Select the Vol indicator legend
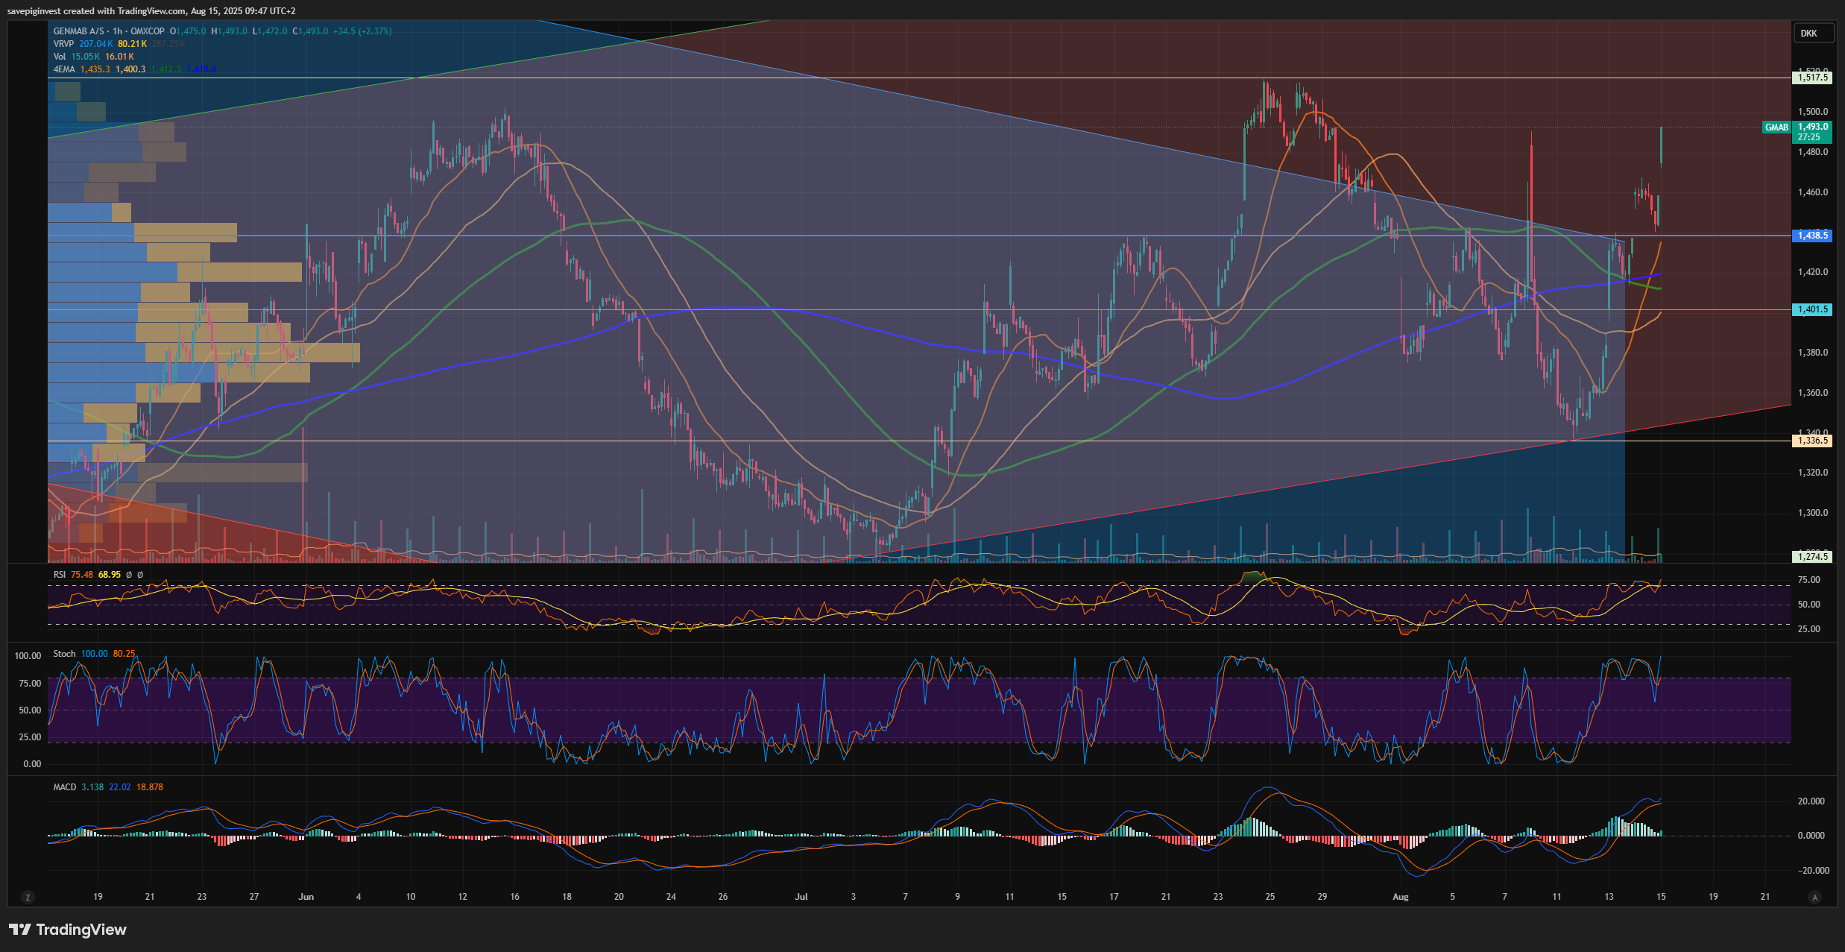The height and width of the screenshot is (952, 1845). 60,57
